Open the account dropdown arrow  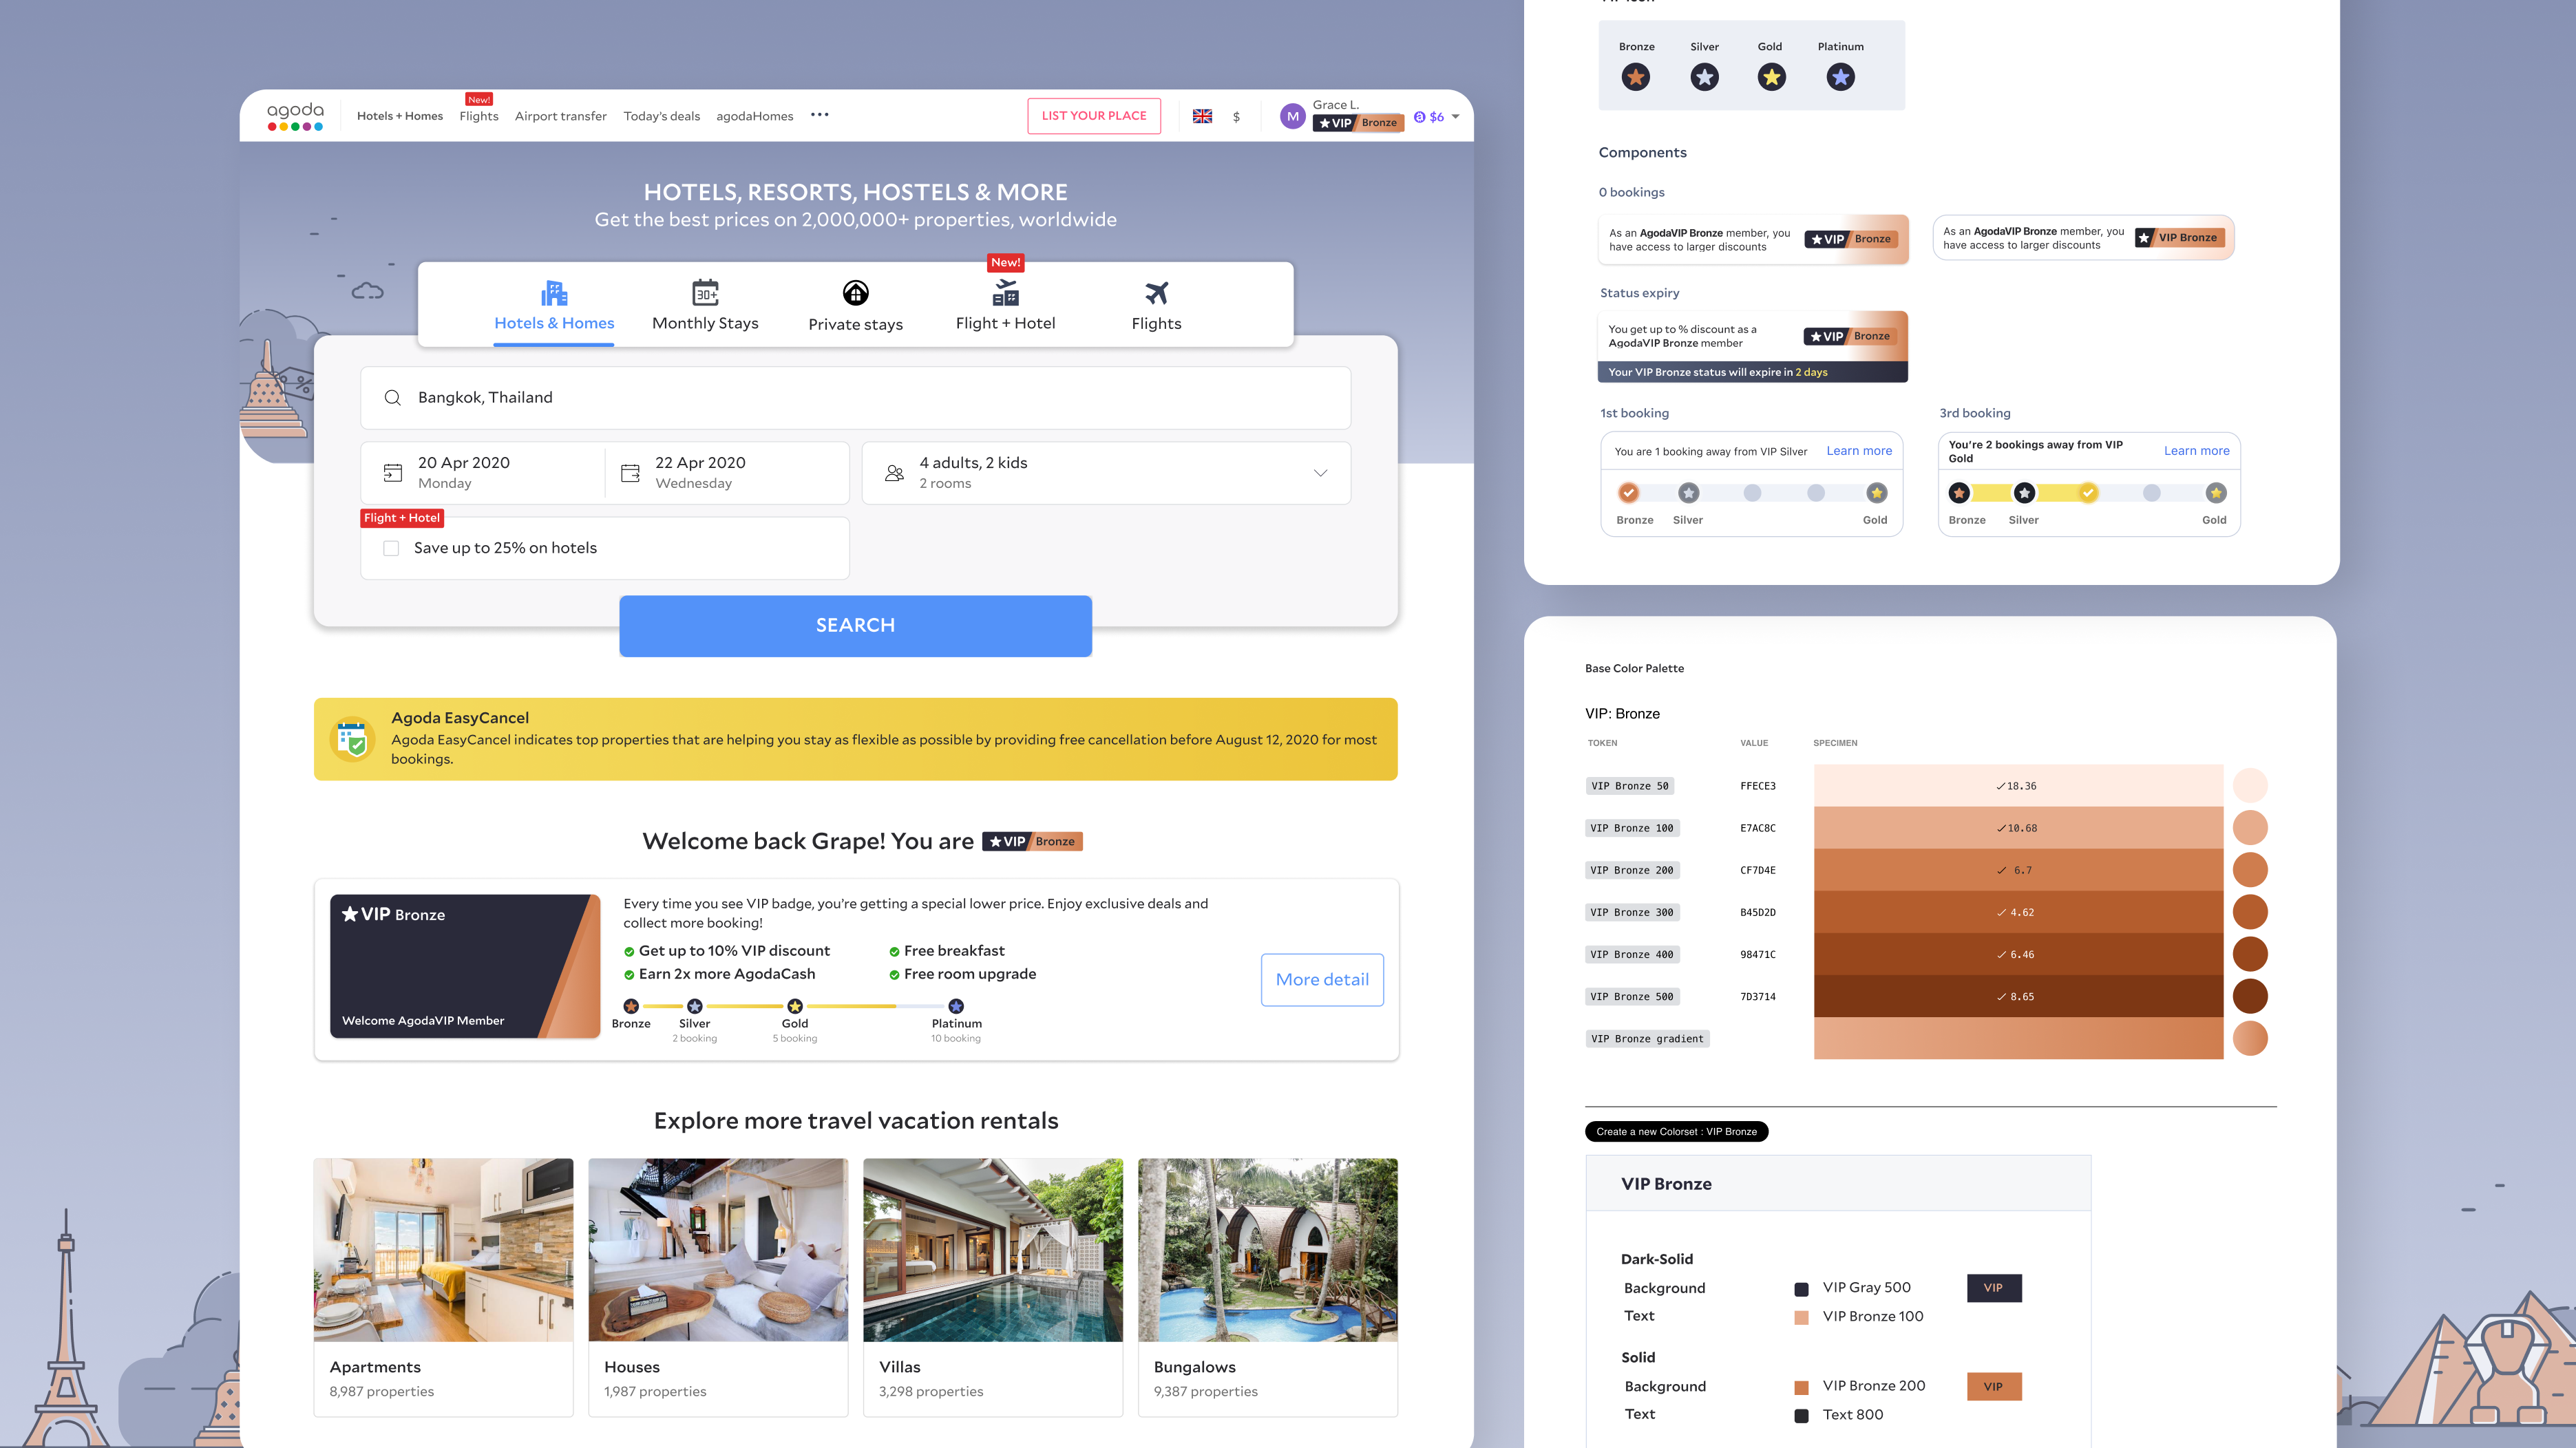(1455, 117)
